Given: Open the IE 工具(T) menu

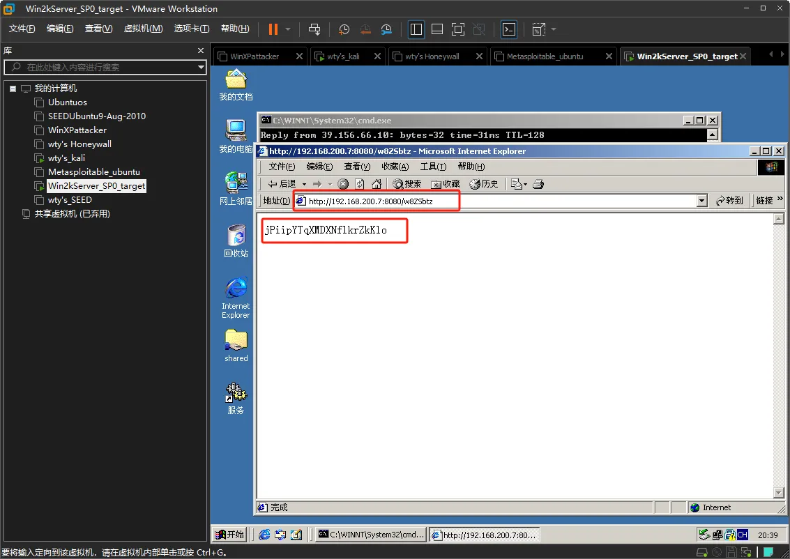Looking at the screenshot, I should tap(433, 166).
